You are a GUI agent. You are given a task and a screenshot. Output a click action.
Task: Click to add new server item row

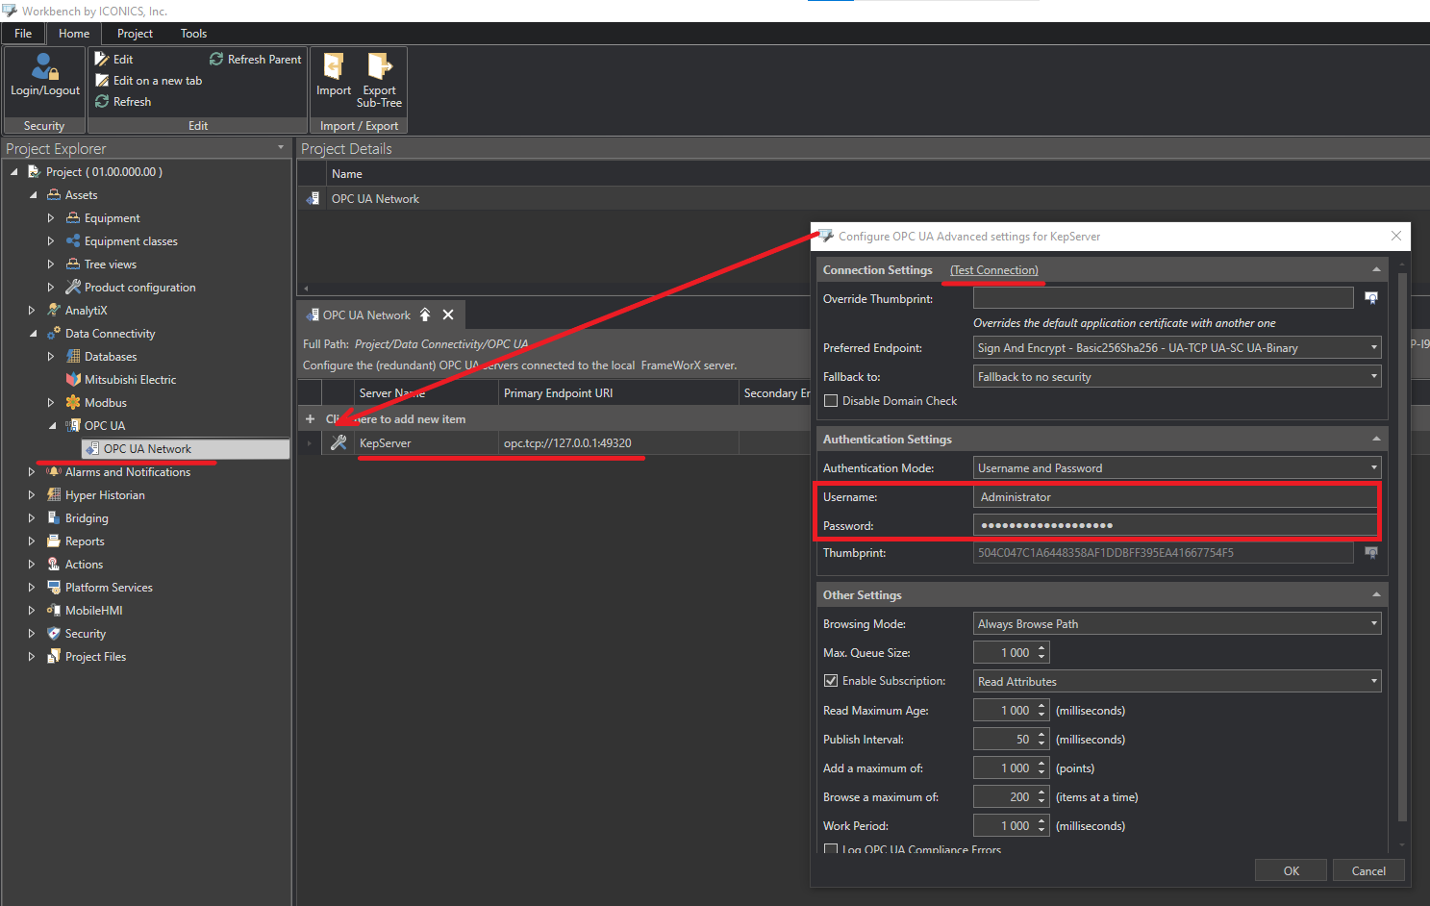[x=554, y=419]
